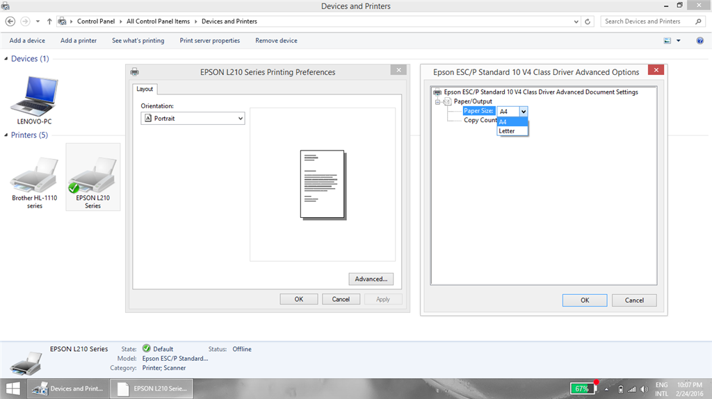Select the Copy Count tree item
The image size is (712, 399).
tap(480, 120)
